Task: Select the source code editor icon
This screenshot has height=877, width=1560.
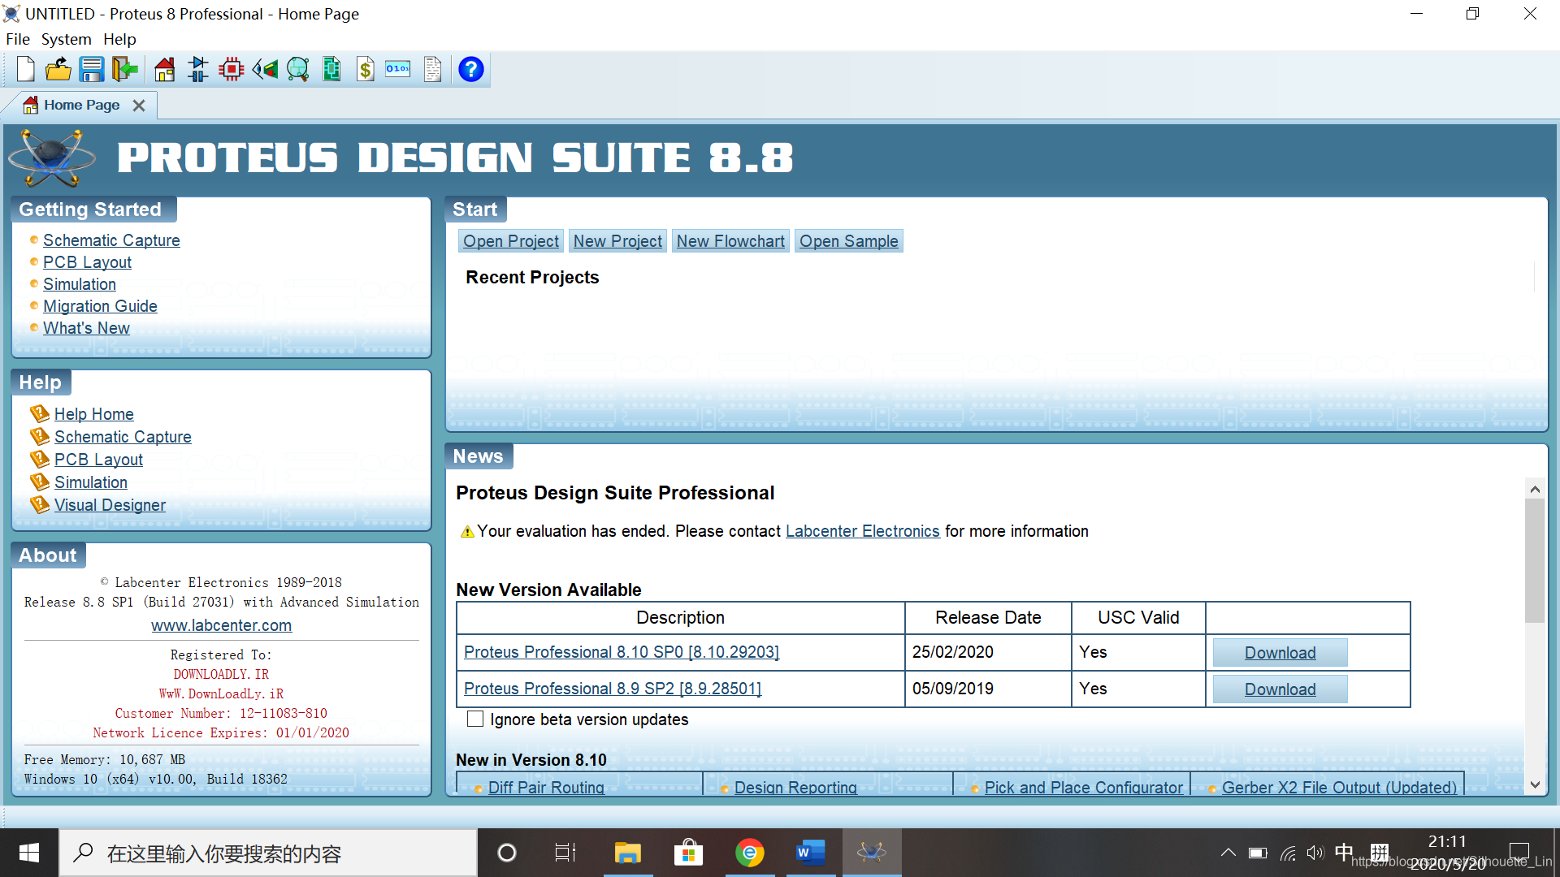Action: tap(397, 68)
